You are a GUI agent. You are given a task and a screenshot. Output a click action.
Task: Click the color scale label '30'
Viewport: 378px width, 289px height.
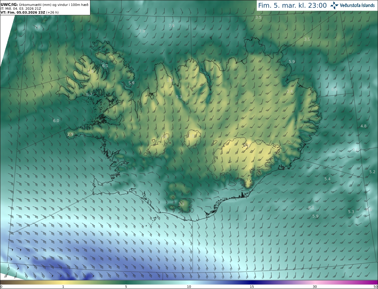[315, 287]
